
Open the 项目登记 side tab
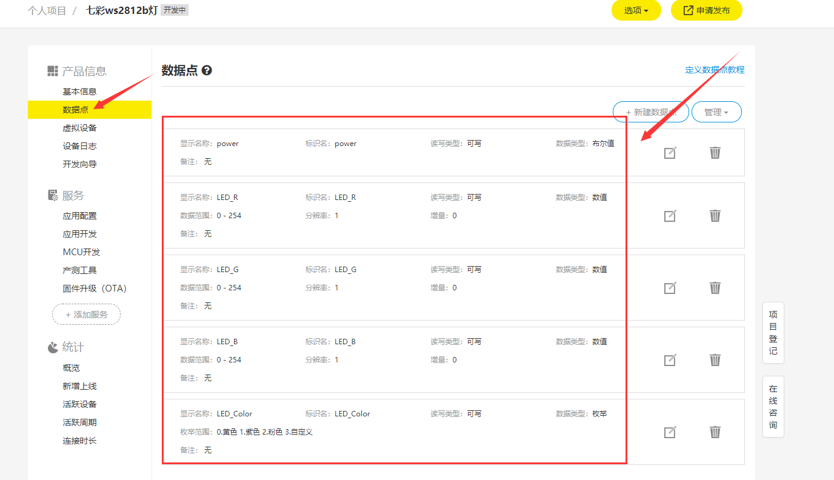click(x=773, y=333)
